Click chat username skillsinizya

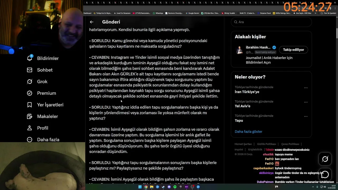[266, 173]
